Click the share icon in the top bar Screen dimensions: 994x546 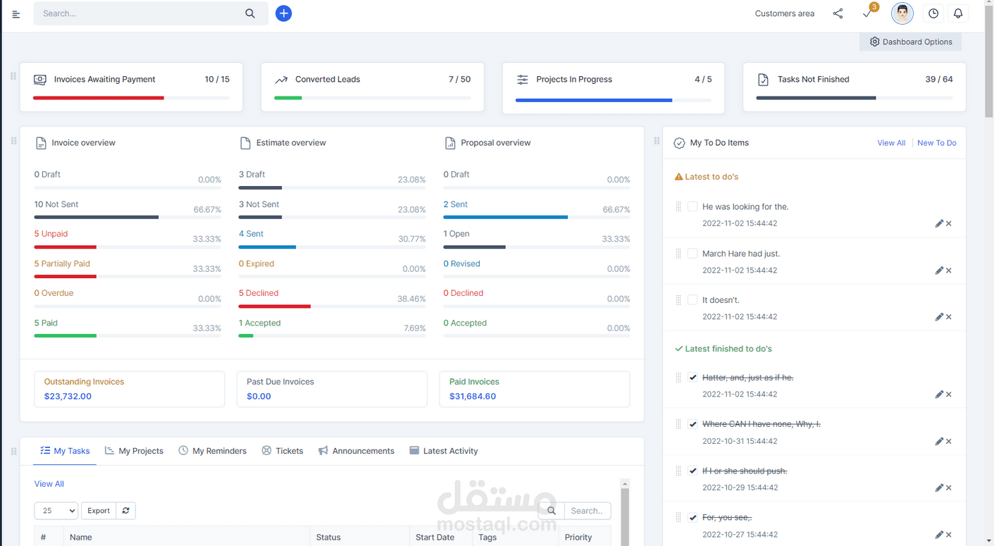click(x=838, y=13)
